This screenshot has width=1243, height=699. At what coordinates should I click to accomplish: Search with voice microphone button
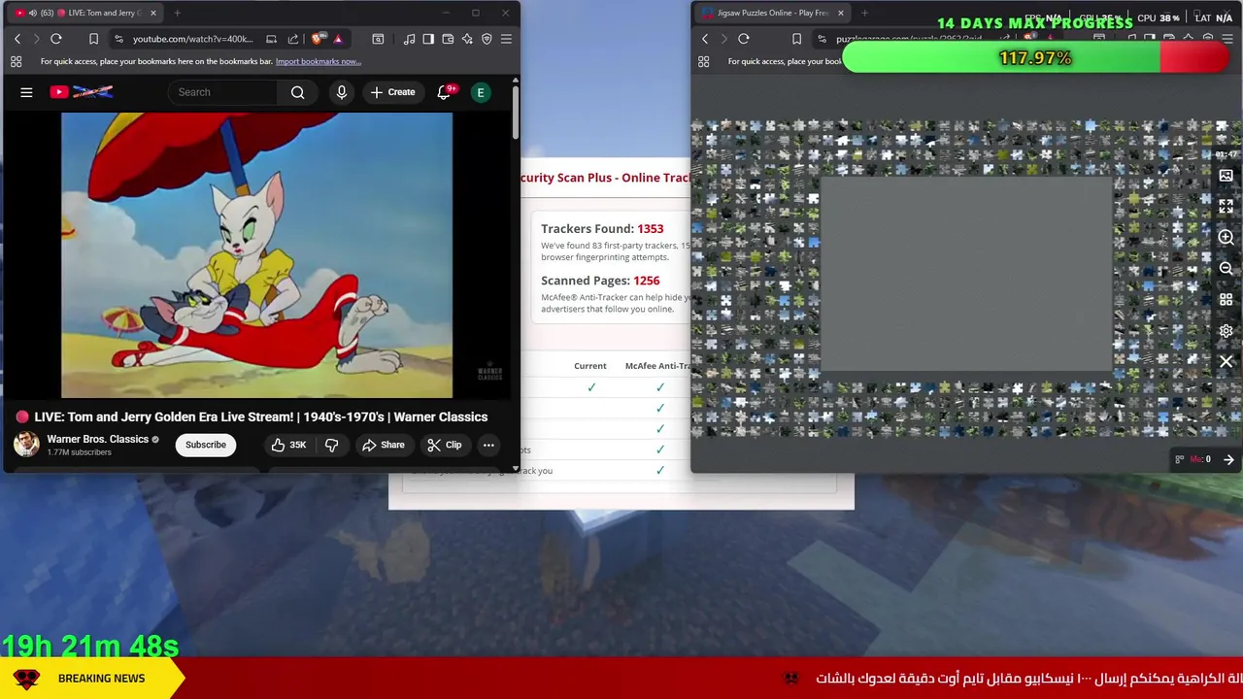[x=341, y=92]
